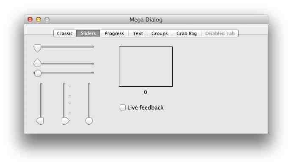Go to the Text tab

coord(138,33)
